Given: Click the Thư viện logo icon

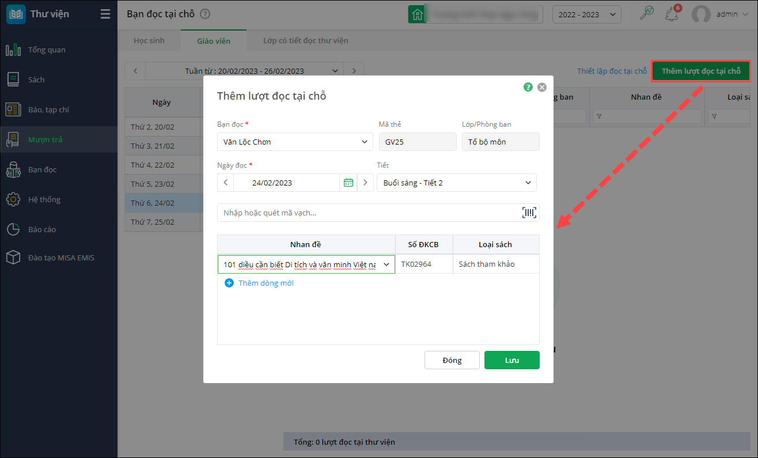Looking at the screenshot, I should 16,14.
